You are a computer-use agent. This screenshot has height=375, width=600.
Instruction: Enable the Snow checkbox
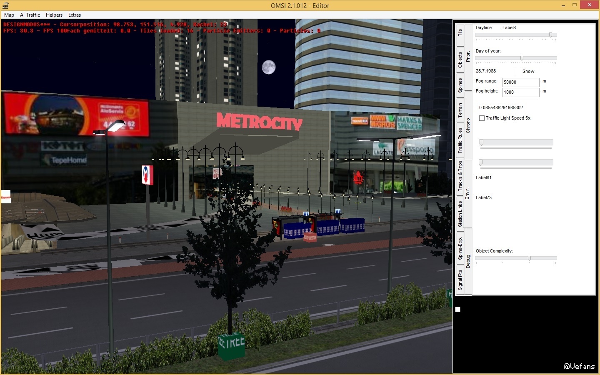(518, 71)
